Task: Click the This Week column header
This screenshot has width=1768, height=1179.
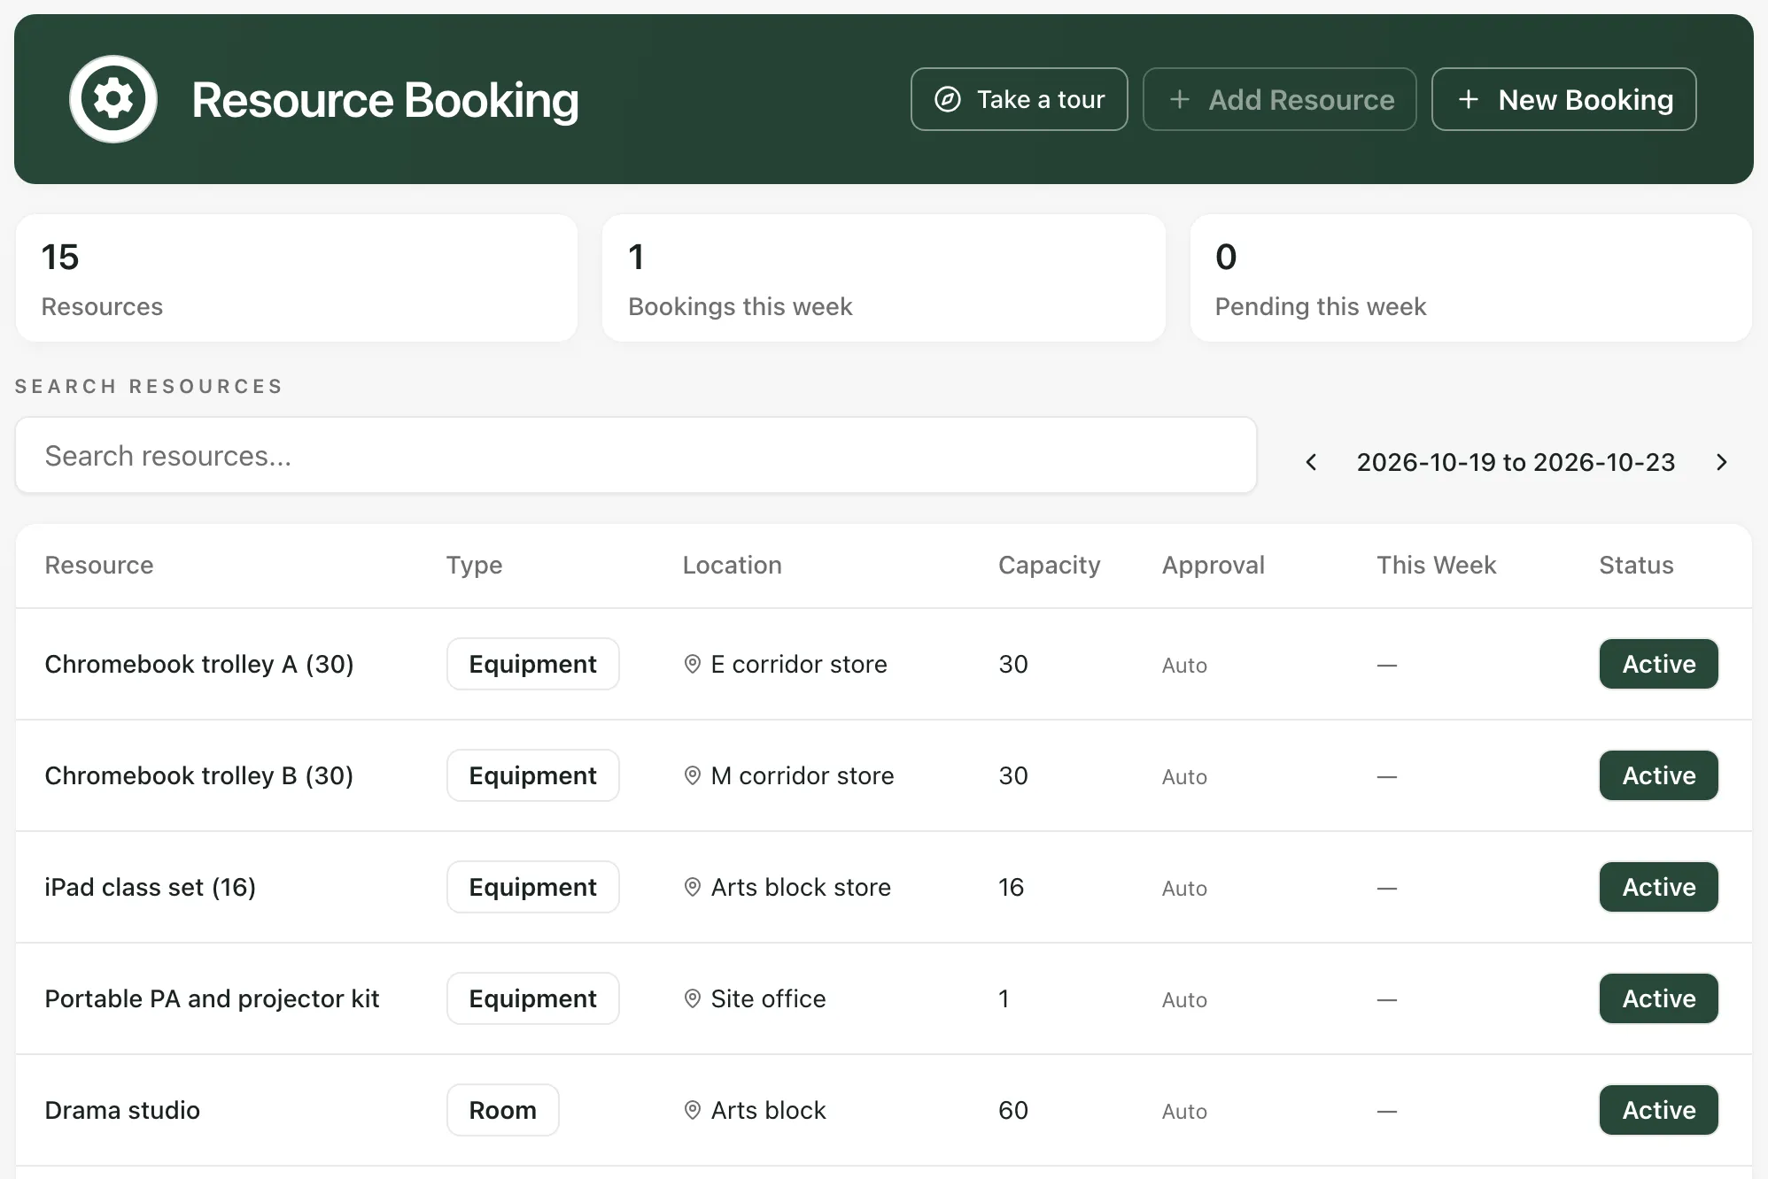Action: pos(1436,565)
